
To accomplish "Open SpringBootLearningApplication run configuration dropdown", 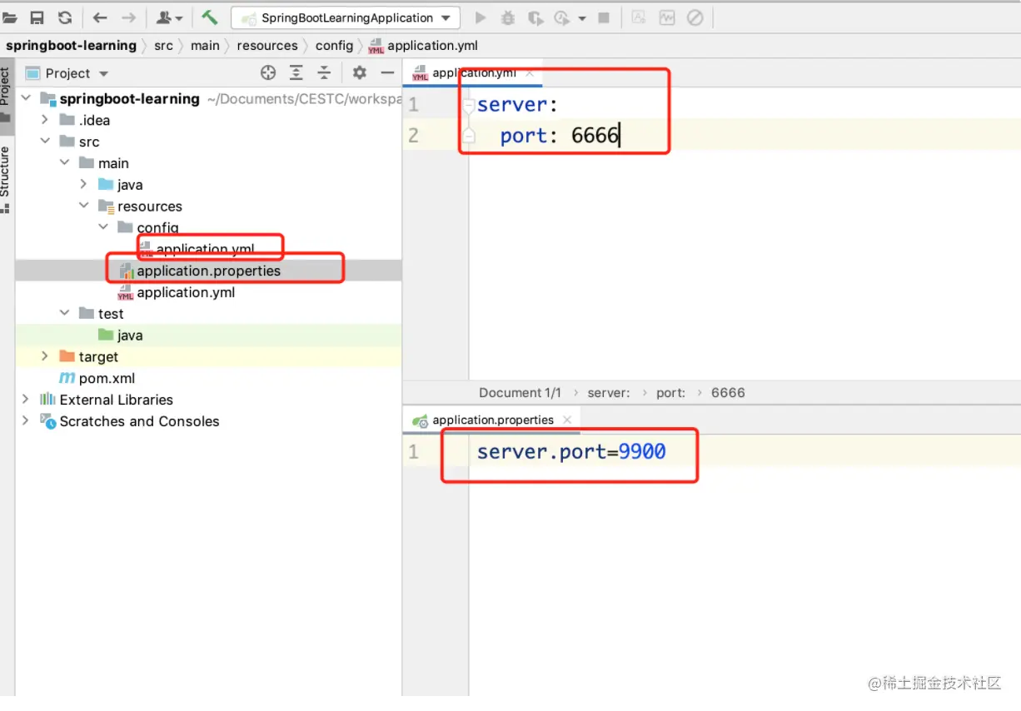I will (346, 17).
